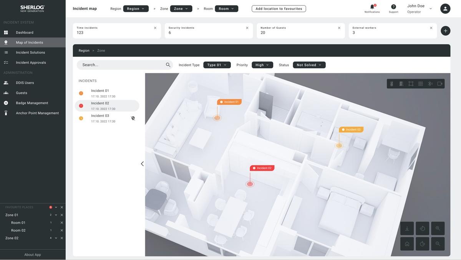Click the red Incident 02 map marker
Viewport: 461px width, 260px height.
[x=250, y=184]
